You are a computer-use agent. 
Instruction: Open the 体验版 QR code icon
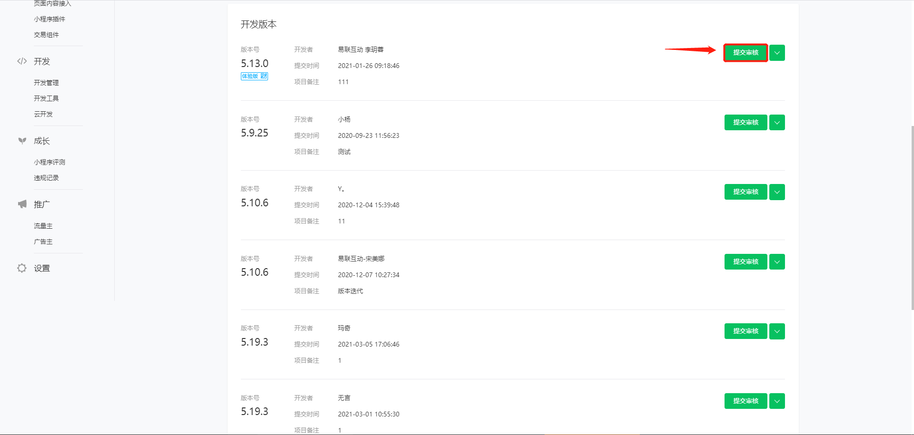coord(263,76)
